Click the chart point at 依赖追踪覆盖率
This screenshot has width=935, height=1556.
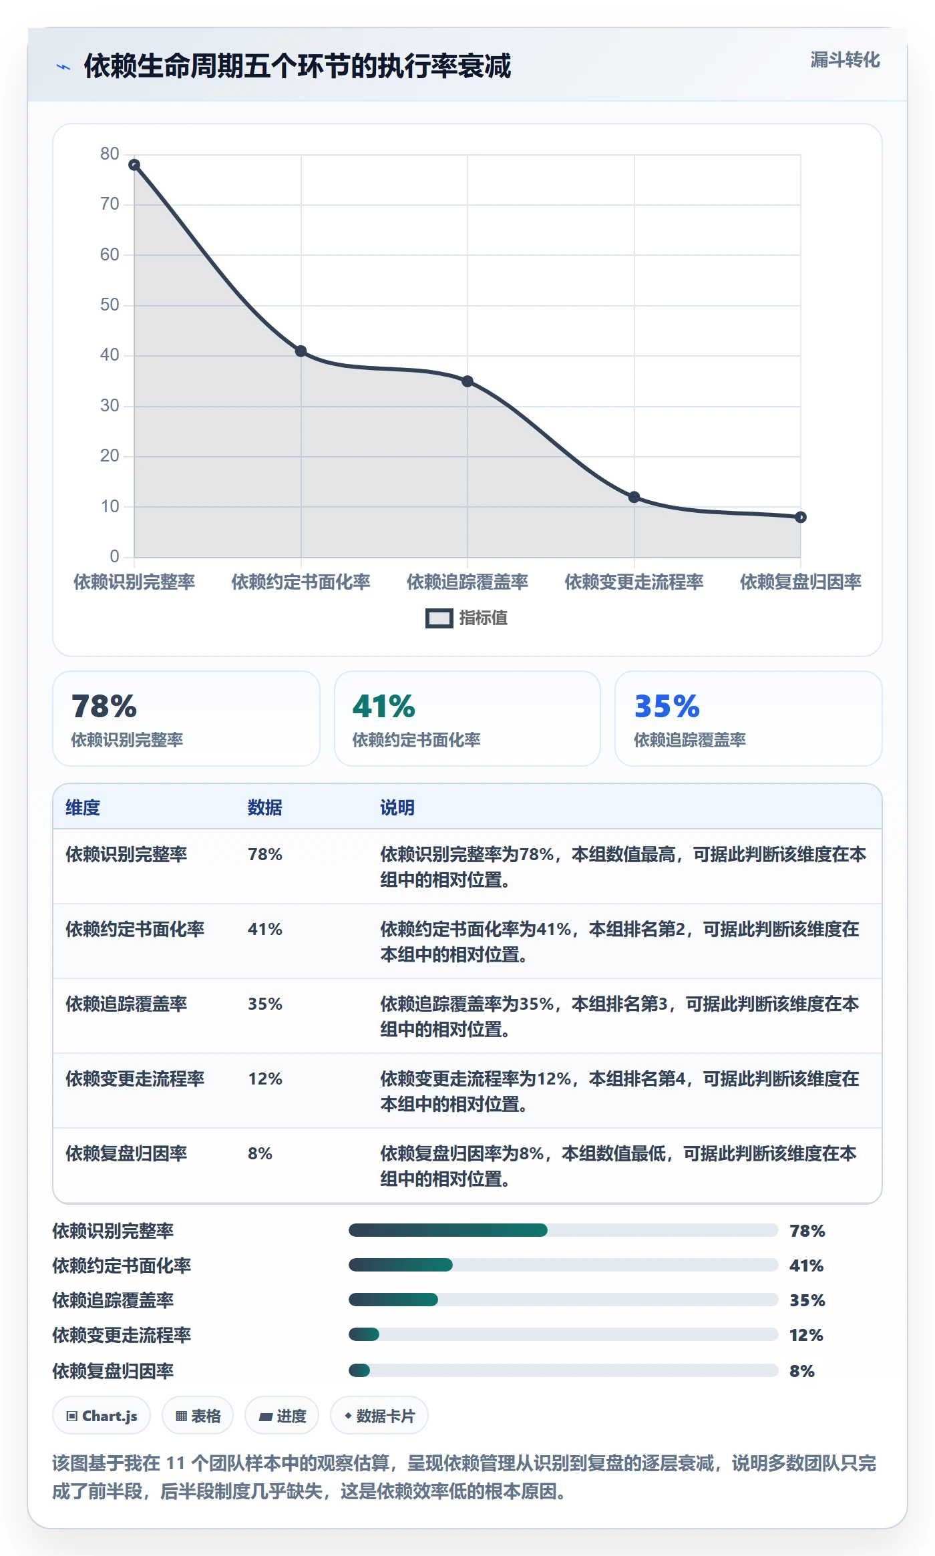[x=467, y=381]
